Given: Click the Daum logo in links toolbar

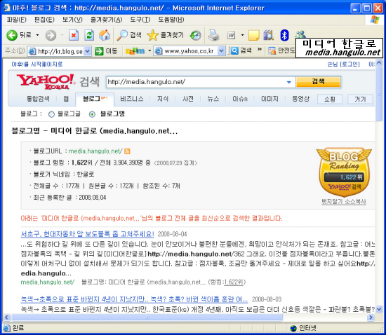Looking at the screenshot, I should pos(135,51).
